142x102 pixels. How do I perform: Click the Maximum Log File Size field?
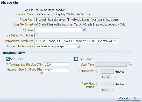point(56,65)
